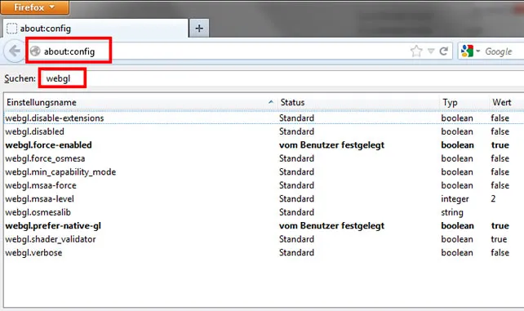Screen dimensions: 524x311
Task: Click false value of webgl.disabled
Action: click(500, 131)
